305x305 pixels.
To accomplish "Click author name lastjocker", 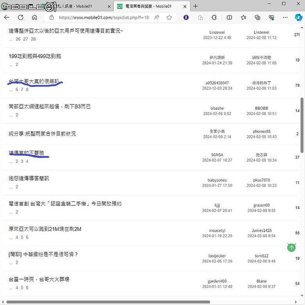I will tap(217, 256).
